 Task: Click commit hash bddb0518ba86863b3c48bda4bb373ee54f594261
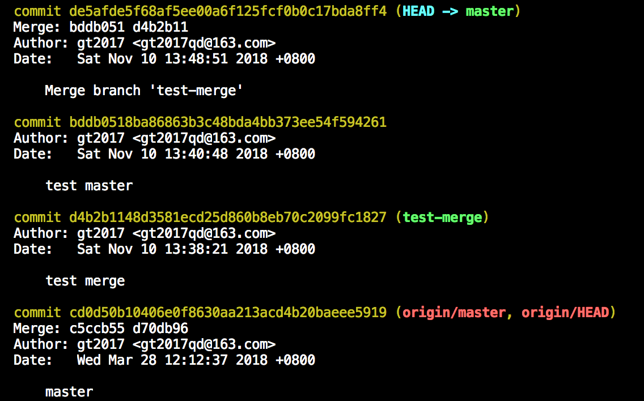pos(228,122)
